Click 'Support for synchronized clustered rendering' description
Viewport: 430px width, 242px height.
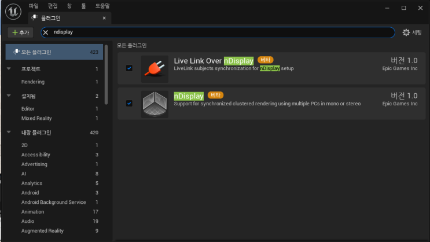[267, 104]
